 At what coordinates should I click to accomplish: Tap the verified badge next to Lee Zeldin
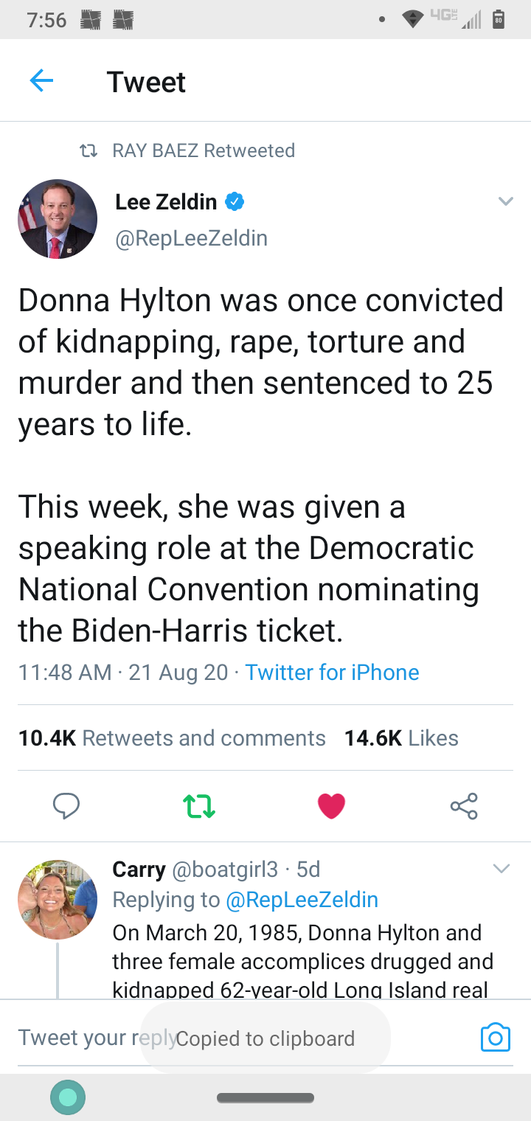(x=235, y=201)
